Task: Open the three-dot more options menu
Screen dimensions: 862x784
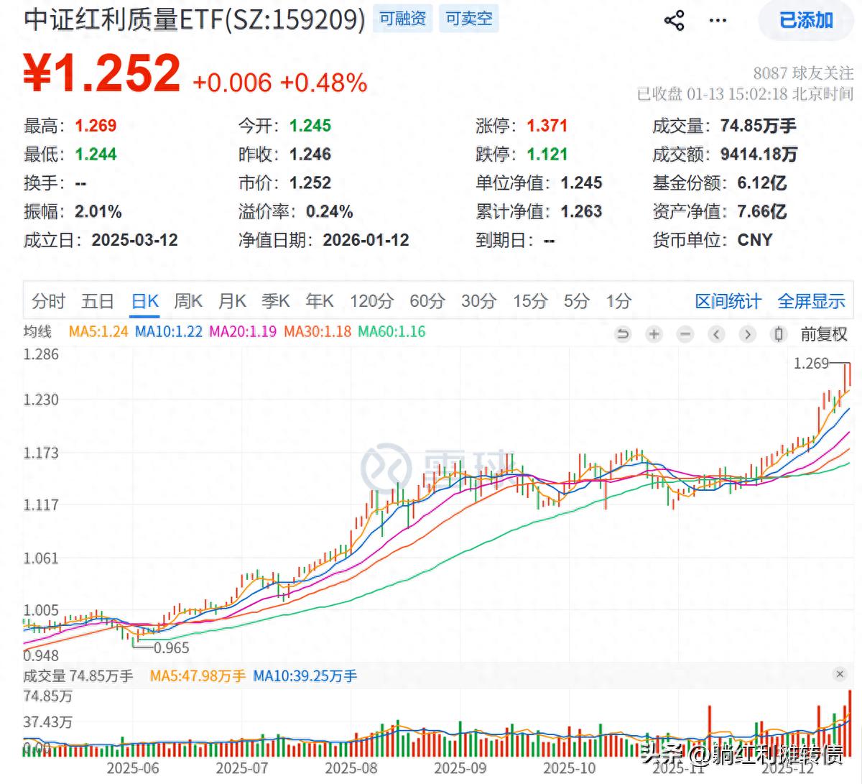Action: click(x=718, y=20)
